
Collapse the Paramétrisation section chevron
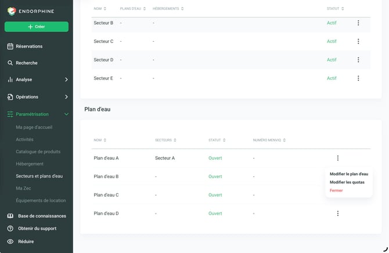point(66,114)
